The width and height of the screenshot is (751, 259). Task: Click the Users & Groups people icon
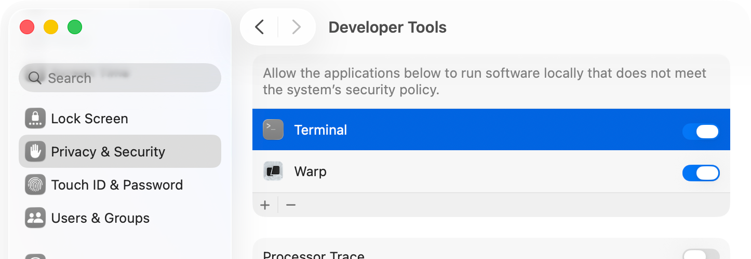(x=35, y=218)
